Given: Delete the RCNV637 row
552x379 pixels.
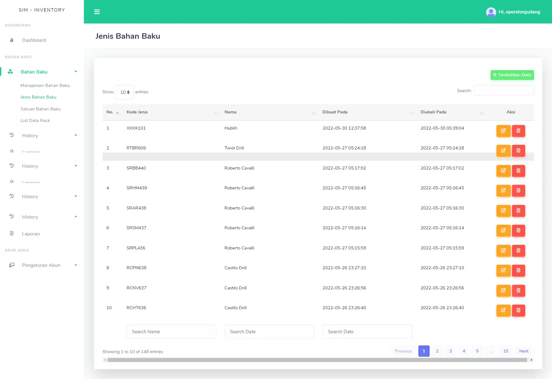Looking at the screenshot, I should point(518,291).
